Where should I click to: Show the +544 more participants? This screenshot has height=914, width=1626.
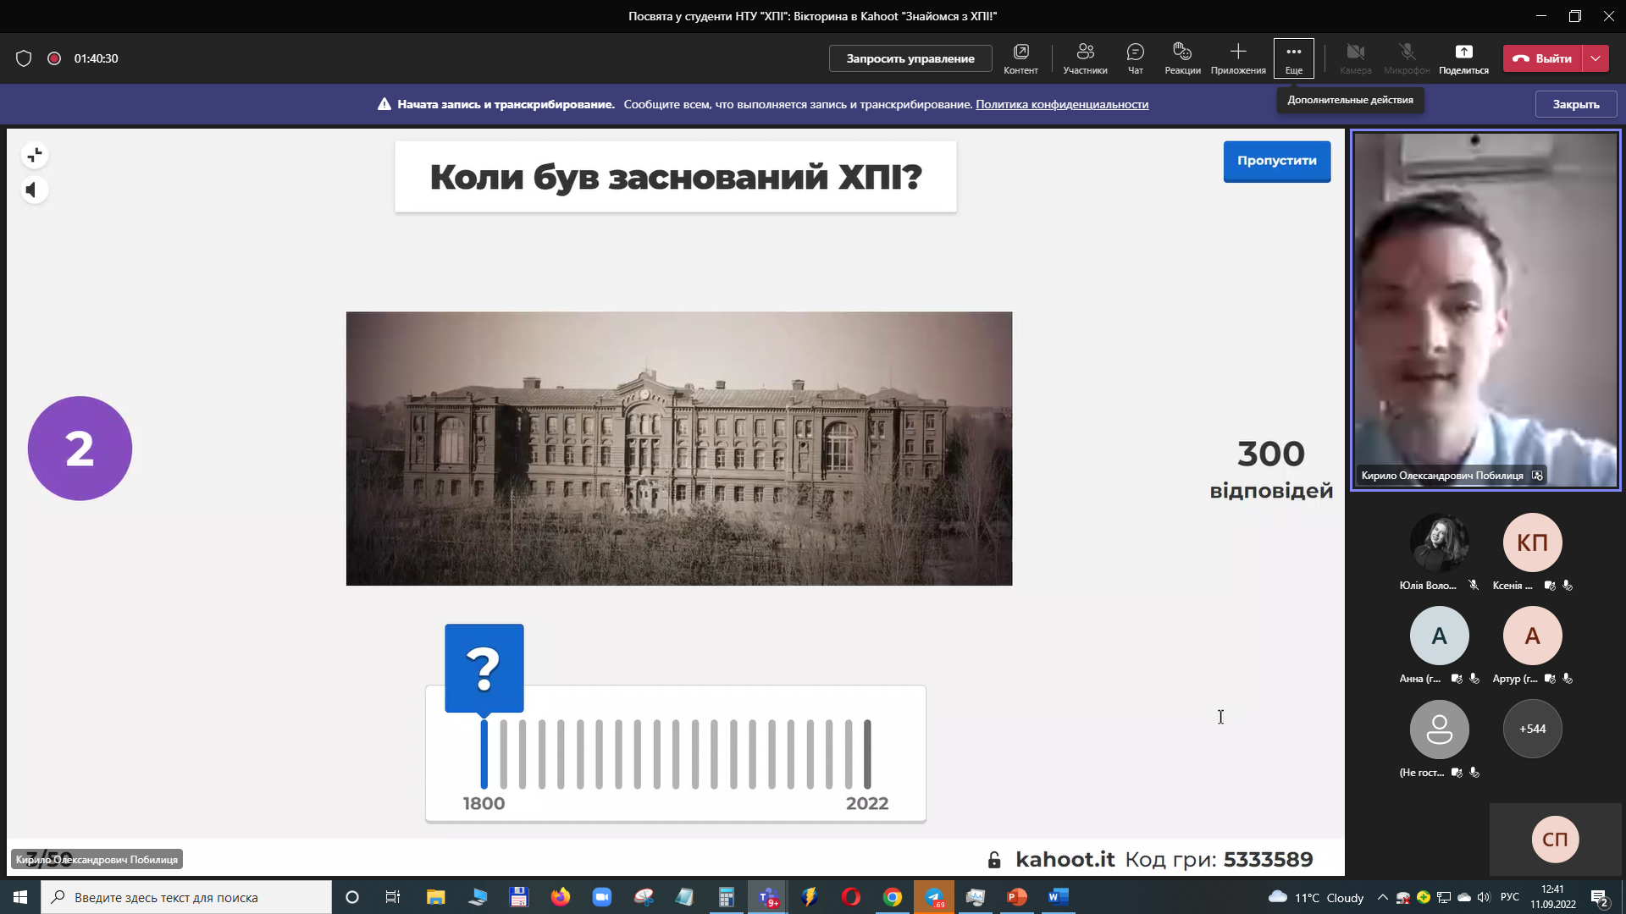pyautogui.click(x=1532, y=729)
